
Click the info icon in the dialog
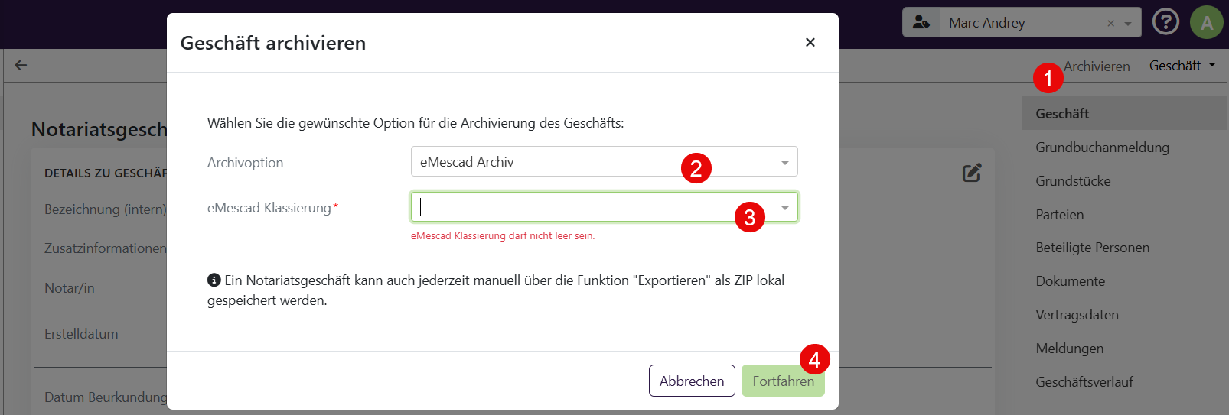click(214, 280)
